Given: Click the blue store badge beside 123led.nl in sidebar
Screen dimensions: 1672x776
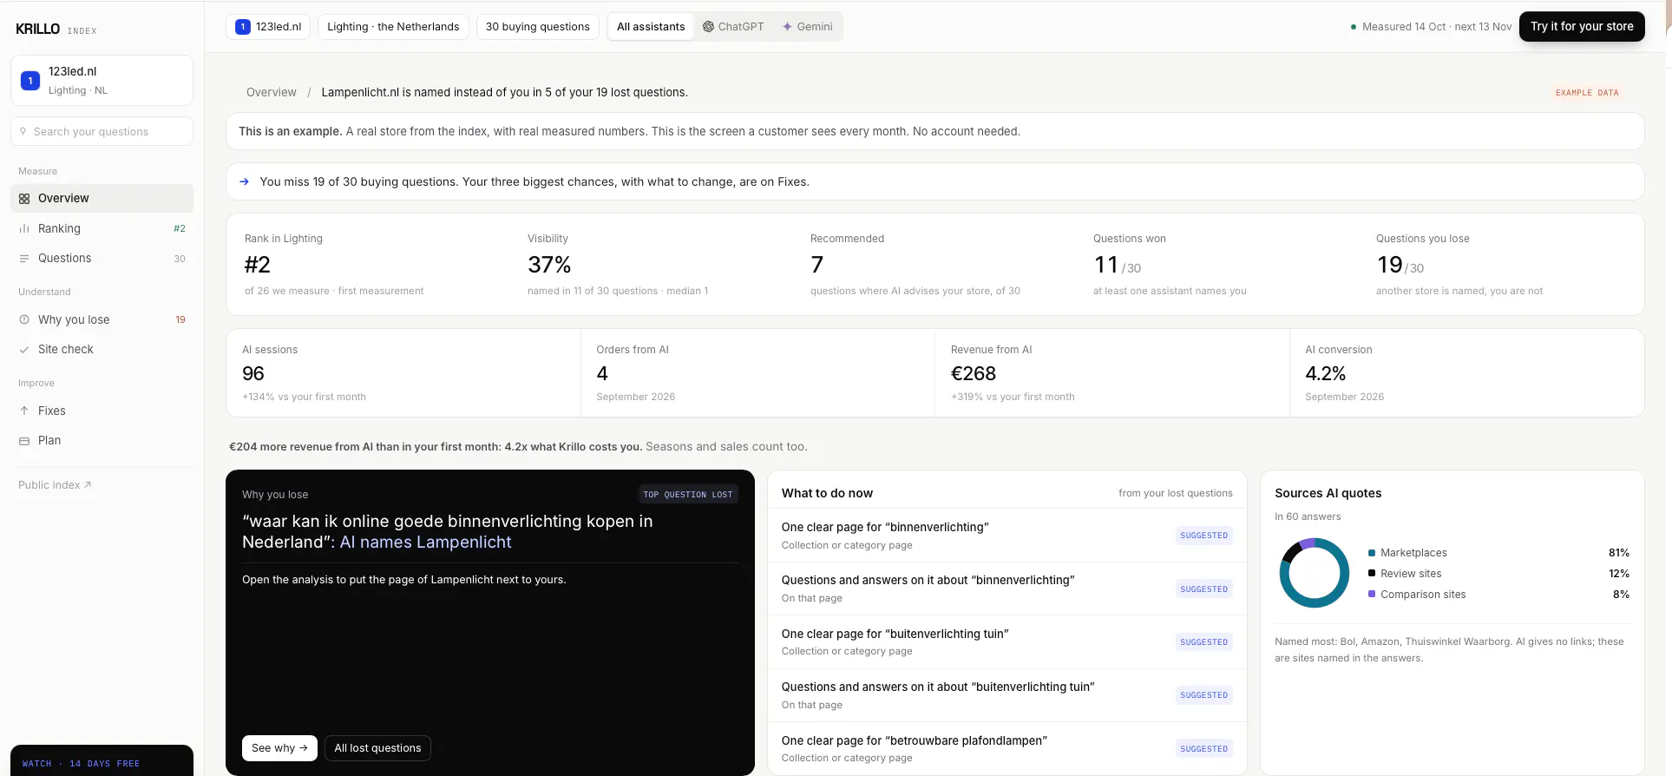Looking at the screenshot, I should point(30,81).
